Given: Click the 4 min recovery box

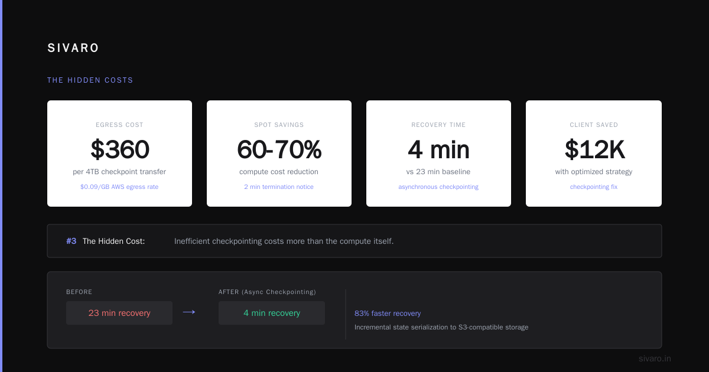Looking at the screenshot, I should click(272, 313).
